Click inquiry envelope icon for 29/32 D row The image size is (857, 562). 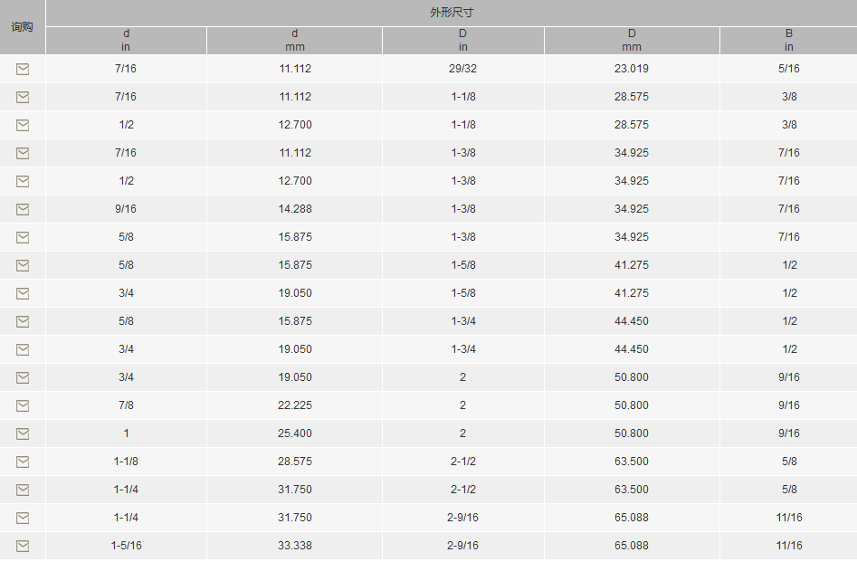coord(23,69)
